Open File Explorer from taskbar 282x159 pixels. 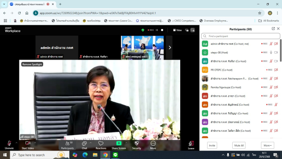(x=95, y=155)
